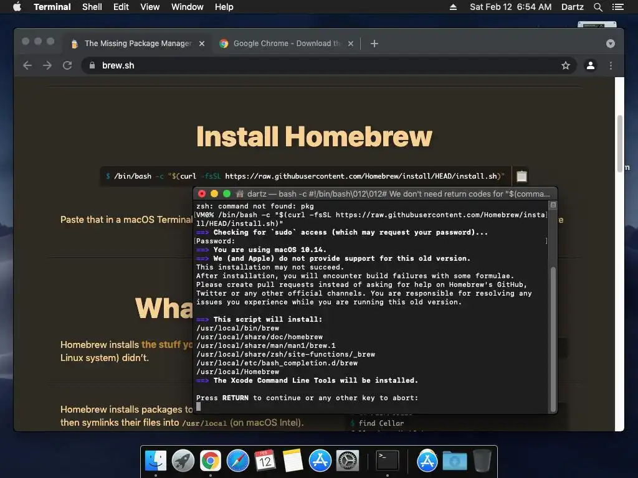Click the brew.sh address bar
Image resolution: width=638 pixels, height=478 pixels.
click(329, 65)
